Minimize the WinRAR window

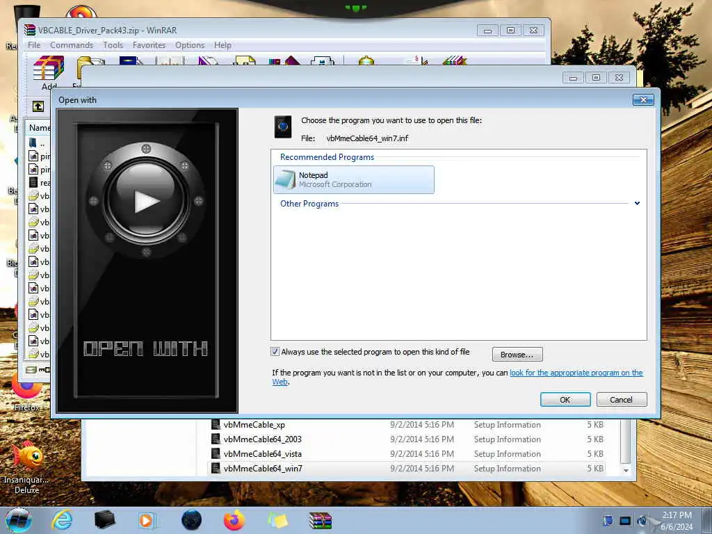[x=487, y=31]
